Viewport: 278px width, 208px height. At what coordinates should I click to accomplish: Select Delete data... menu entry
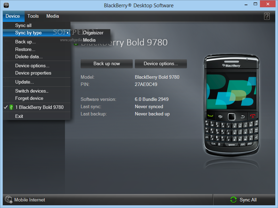[x=36, y=57]
